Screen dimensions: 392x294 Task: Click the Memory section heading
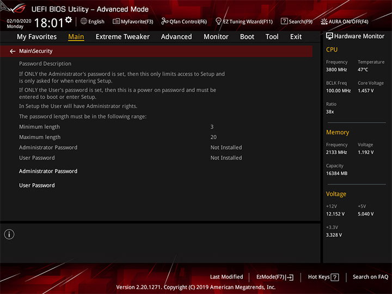point(338,132)
